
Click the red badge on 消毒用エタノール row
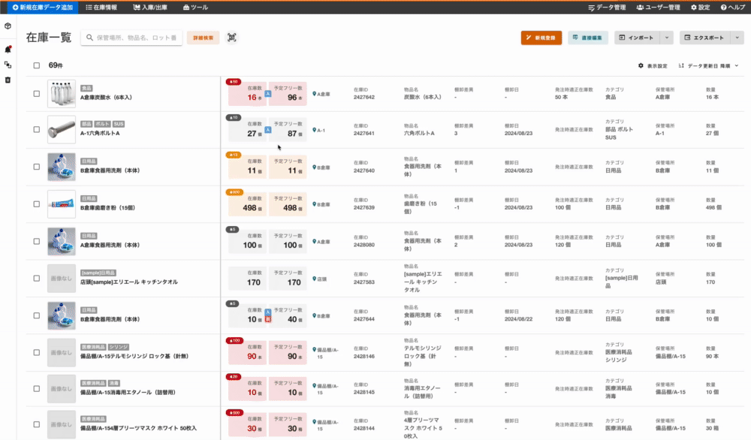(234, 377)
